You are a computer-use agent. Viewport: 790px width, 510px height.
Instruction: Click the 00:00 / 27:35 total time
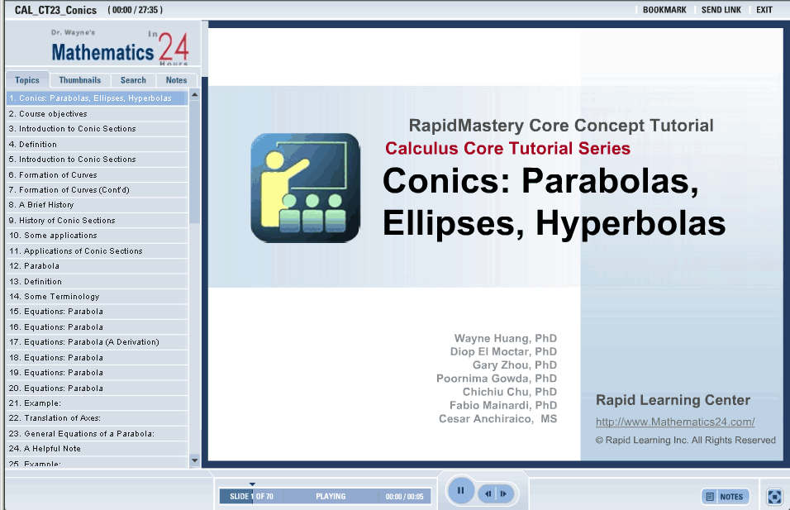tap(135, 10)
